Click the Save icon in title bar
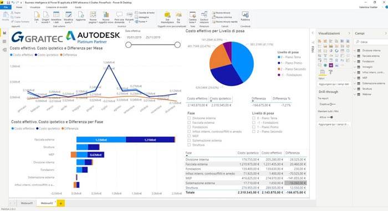The image size is (388, 211). [x=8, y=2]
